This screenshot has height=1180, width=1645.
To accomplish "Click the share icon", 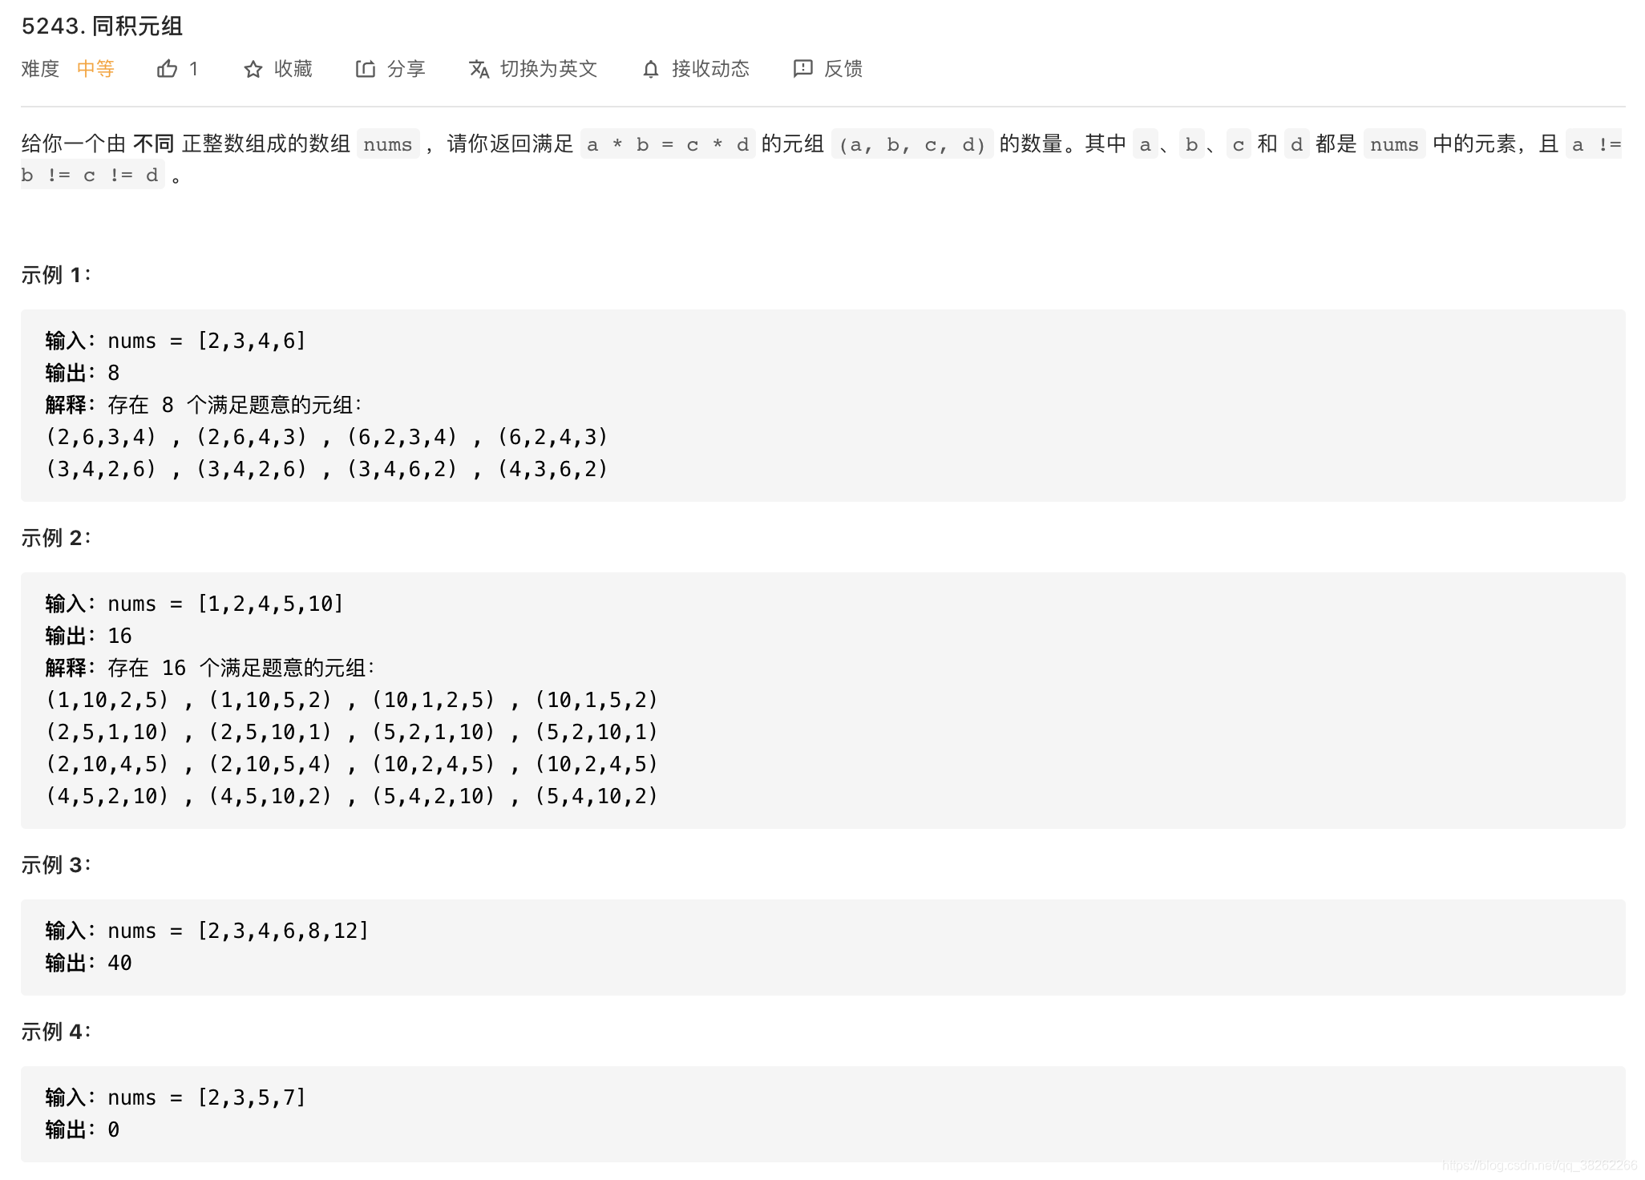I will [x=366, y=69].
